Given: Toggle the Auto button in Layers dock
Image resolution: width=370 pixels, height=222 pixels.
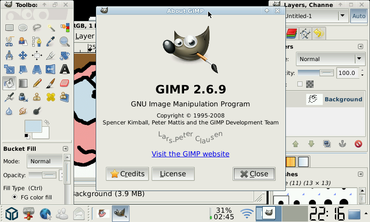Looking at the screenshot, I should (359, 16).
